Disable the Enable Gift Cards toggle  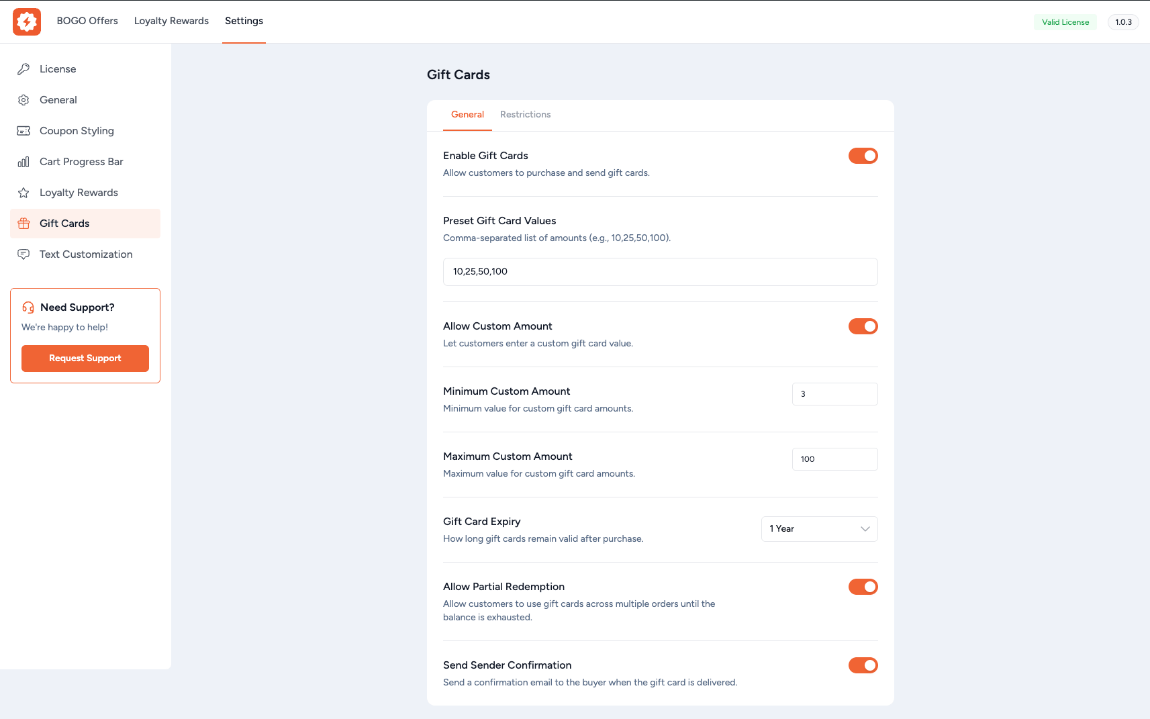863,155
